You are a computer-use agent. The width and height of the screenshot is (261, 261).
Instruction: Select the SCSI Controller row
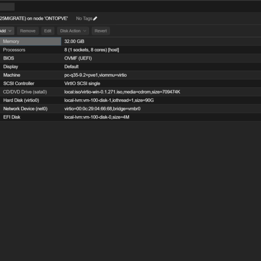(130, 83)
